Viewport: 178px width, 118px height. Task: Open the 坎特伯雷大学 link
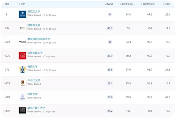tap(35, 53)
